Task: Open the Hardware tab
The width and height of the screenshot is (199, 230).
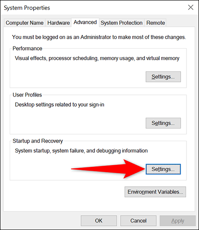Action: [59, 23]
